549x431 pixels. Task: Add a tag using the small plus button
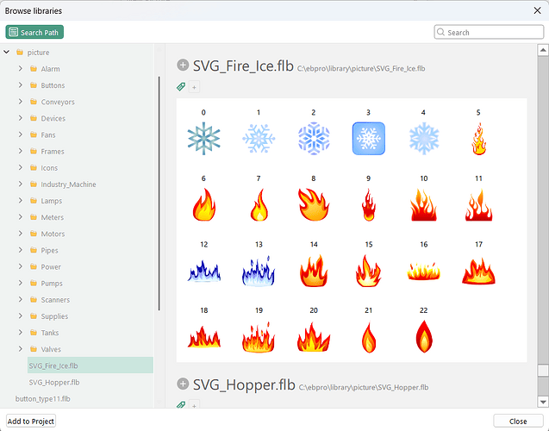(x=195, y=87)
